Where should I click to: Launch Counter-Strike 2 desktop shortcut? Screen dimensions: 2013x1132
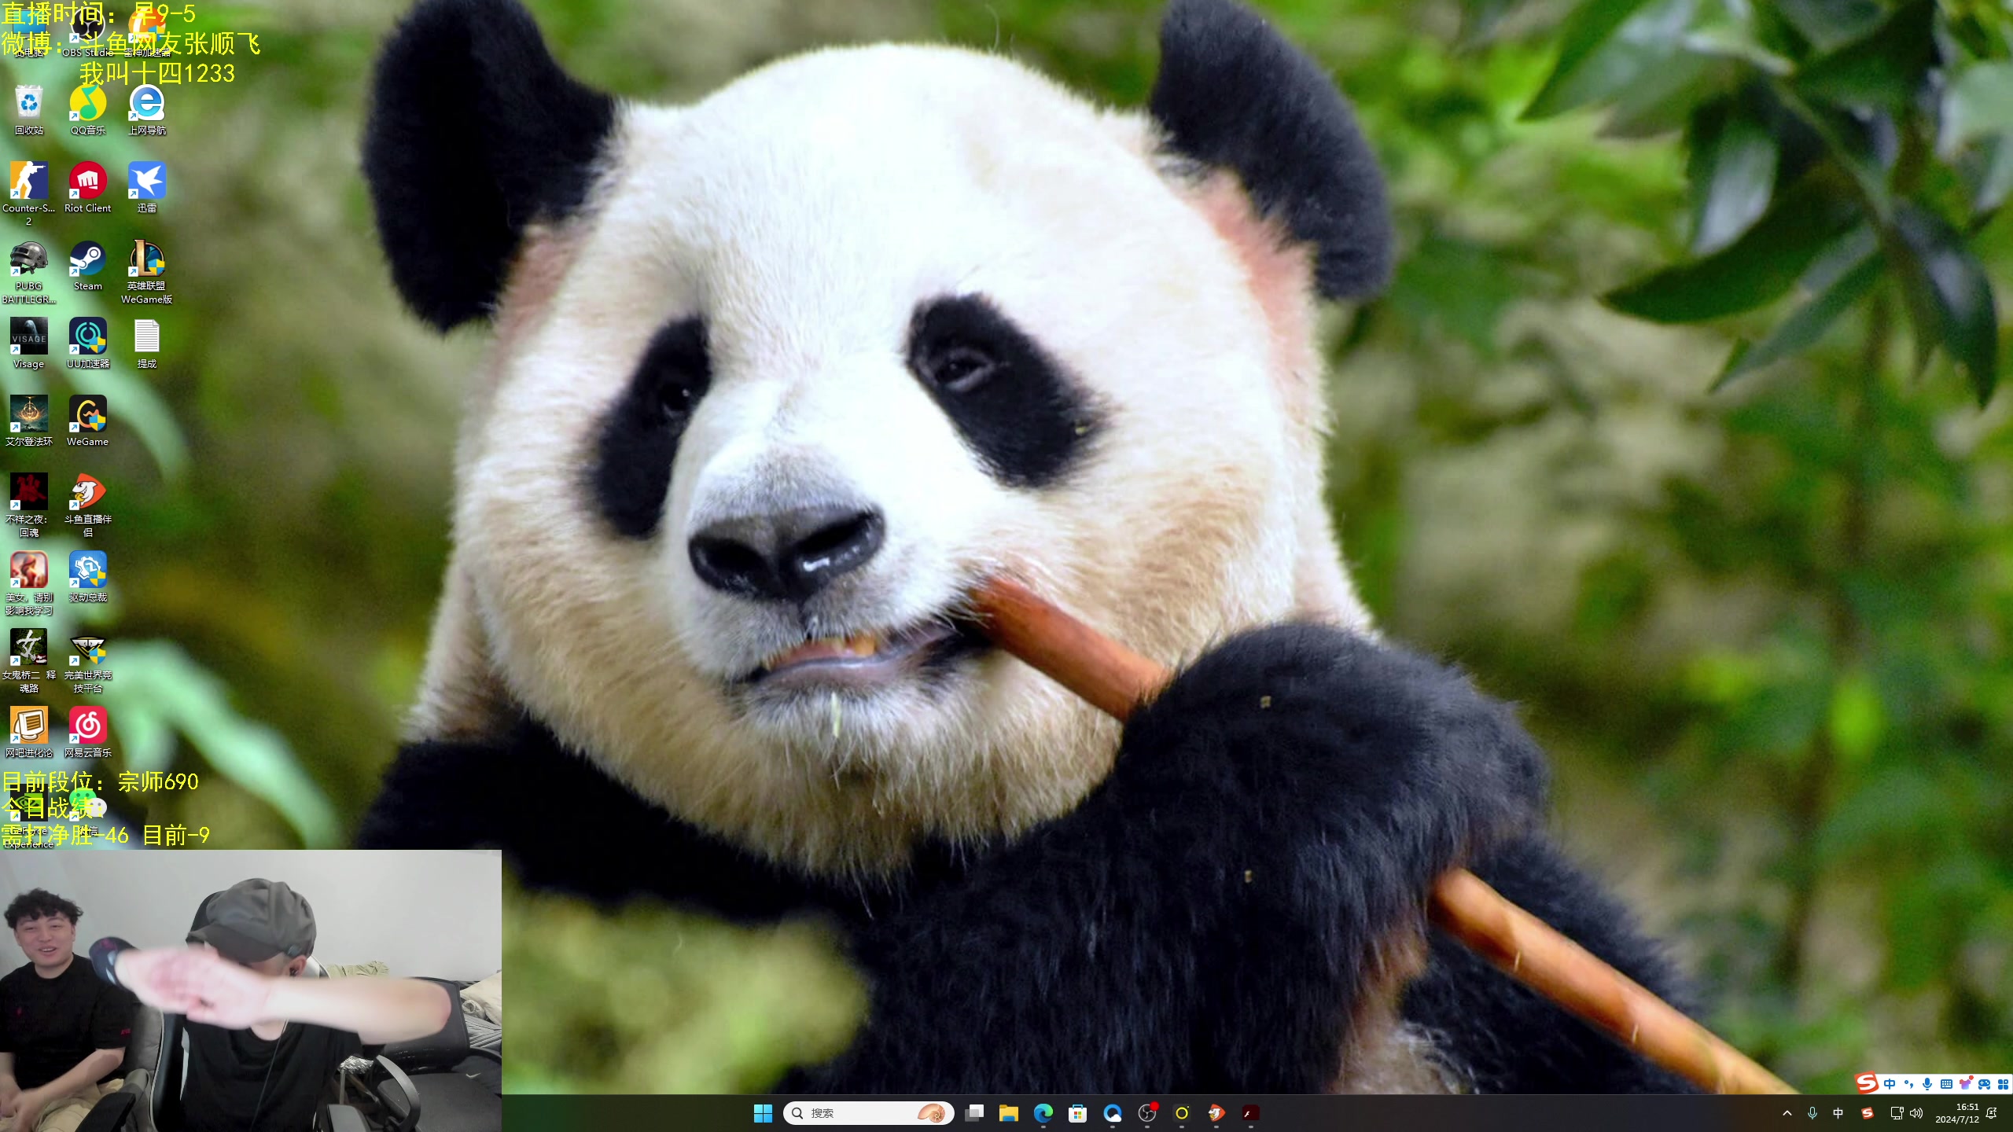coord(29,193)
